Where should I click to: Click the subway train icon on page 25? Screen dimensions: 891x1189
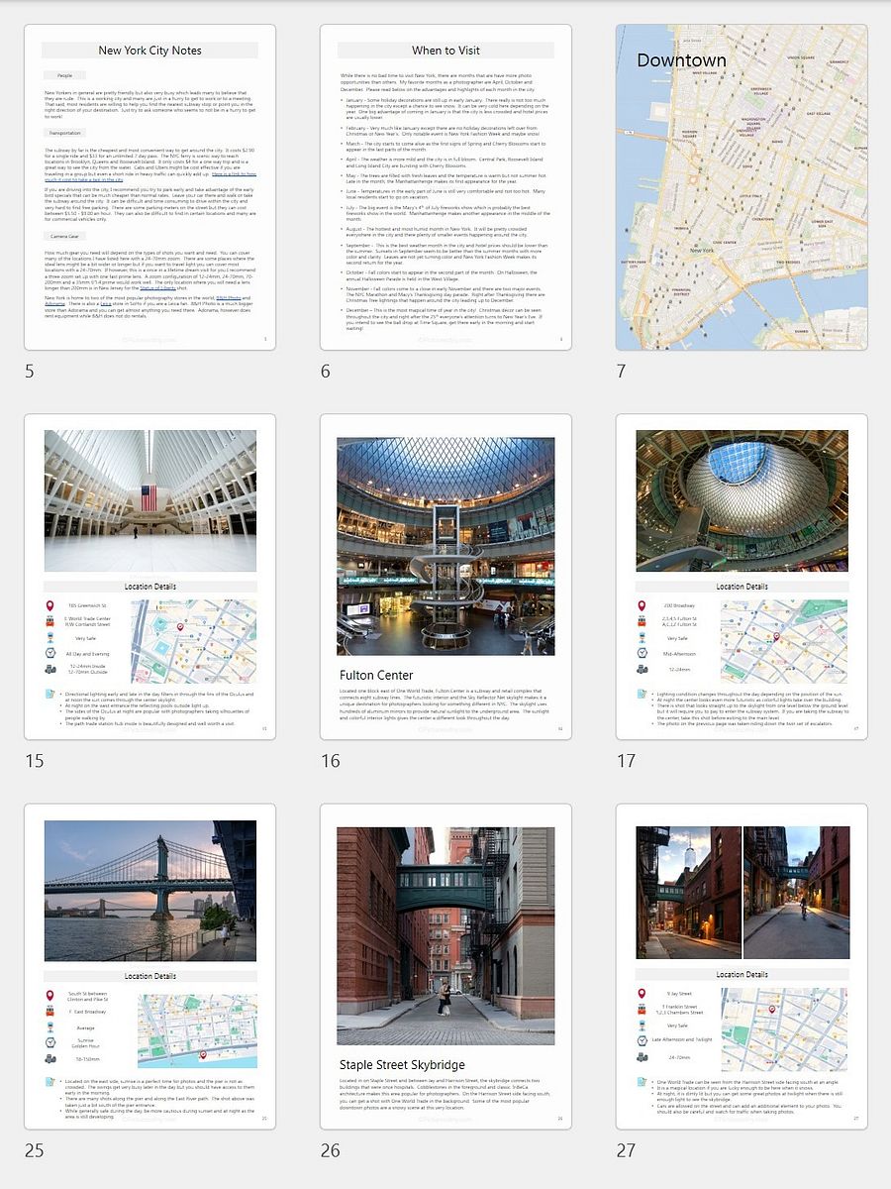click(x=50, y=1012)
